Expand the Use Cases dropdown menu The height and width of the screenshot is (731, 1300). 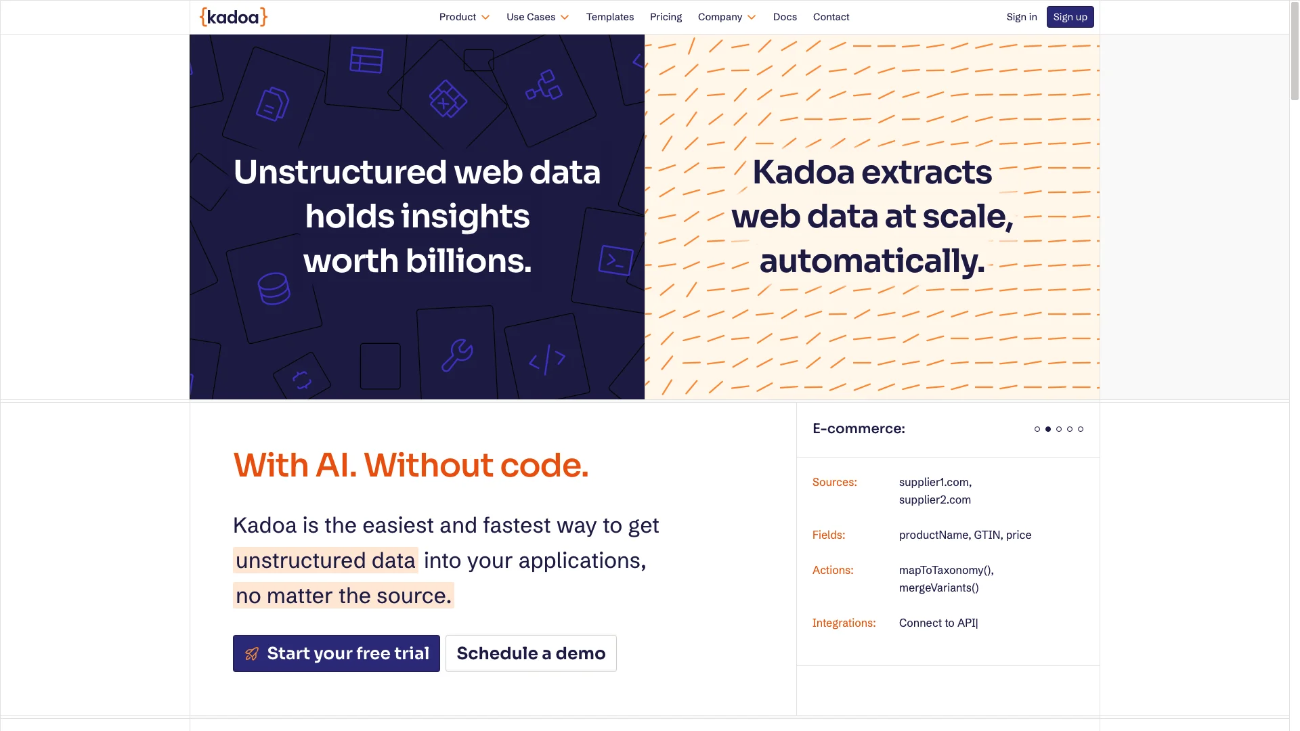coord(538,17)
